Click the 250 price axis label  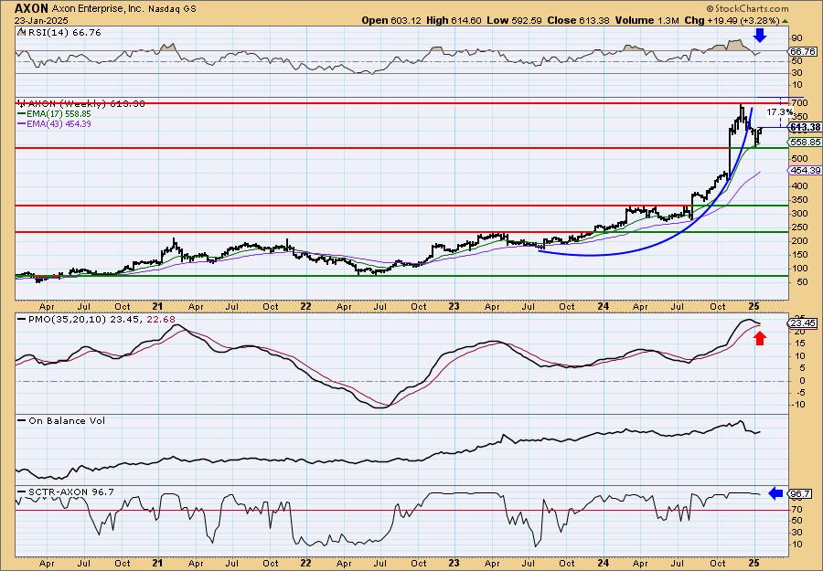[x=799, y=227]
